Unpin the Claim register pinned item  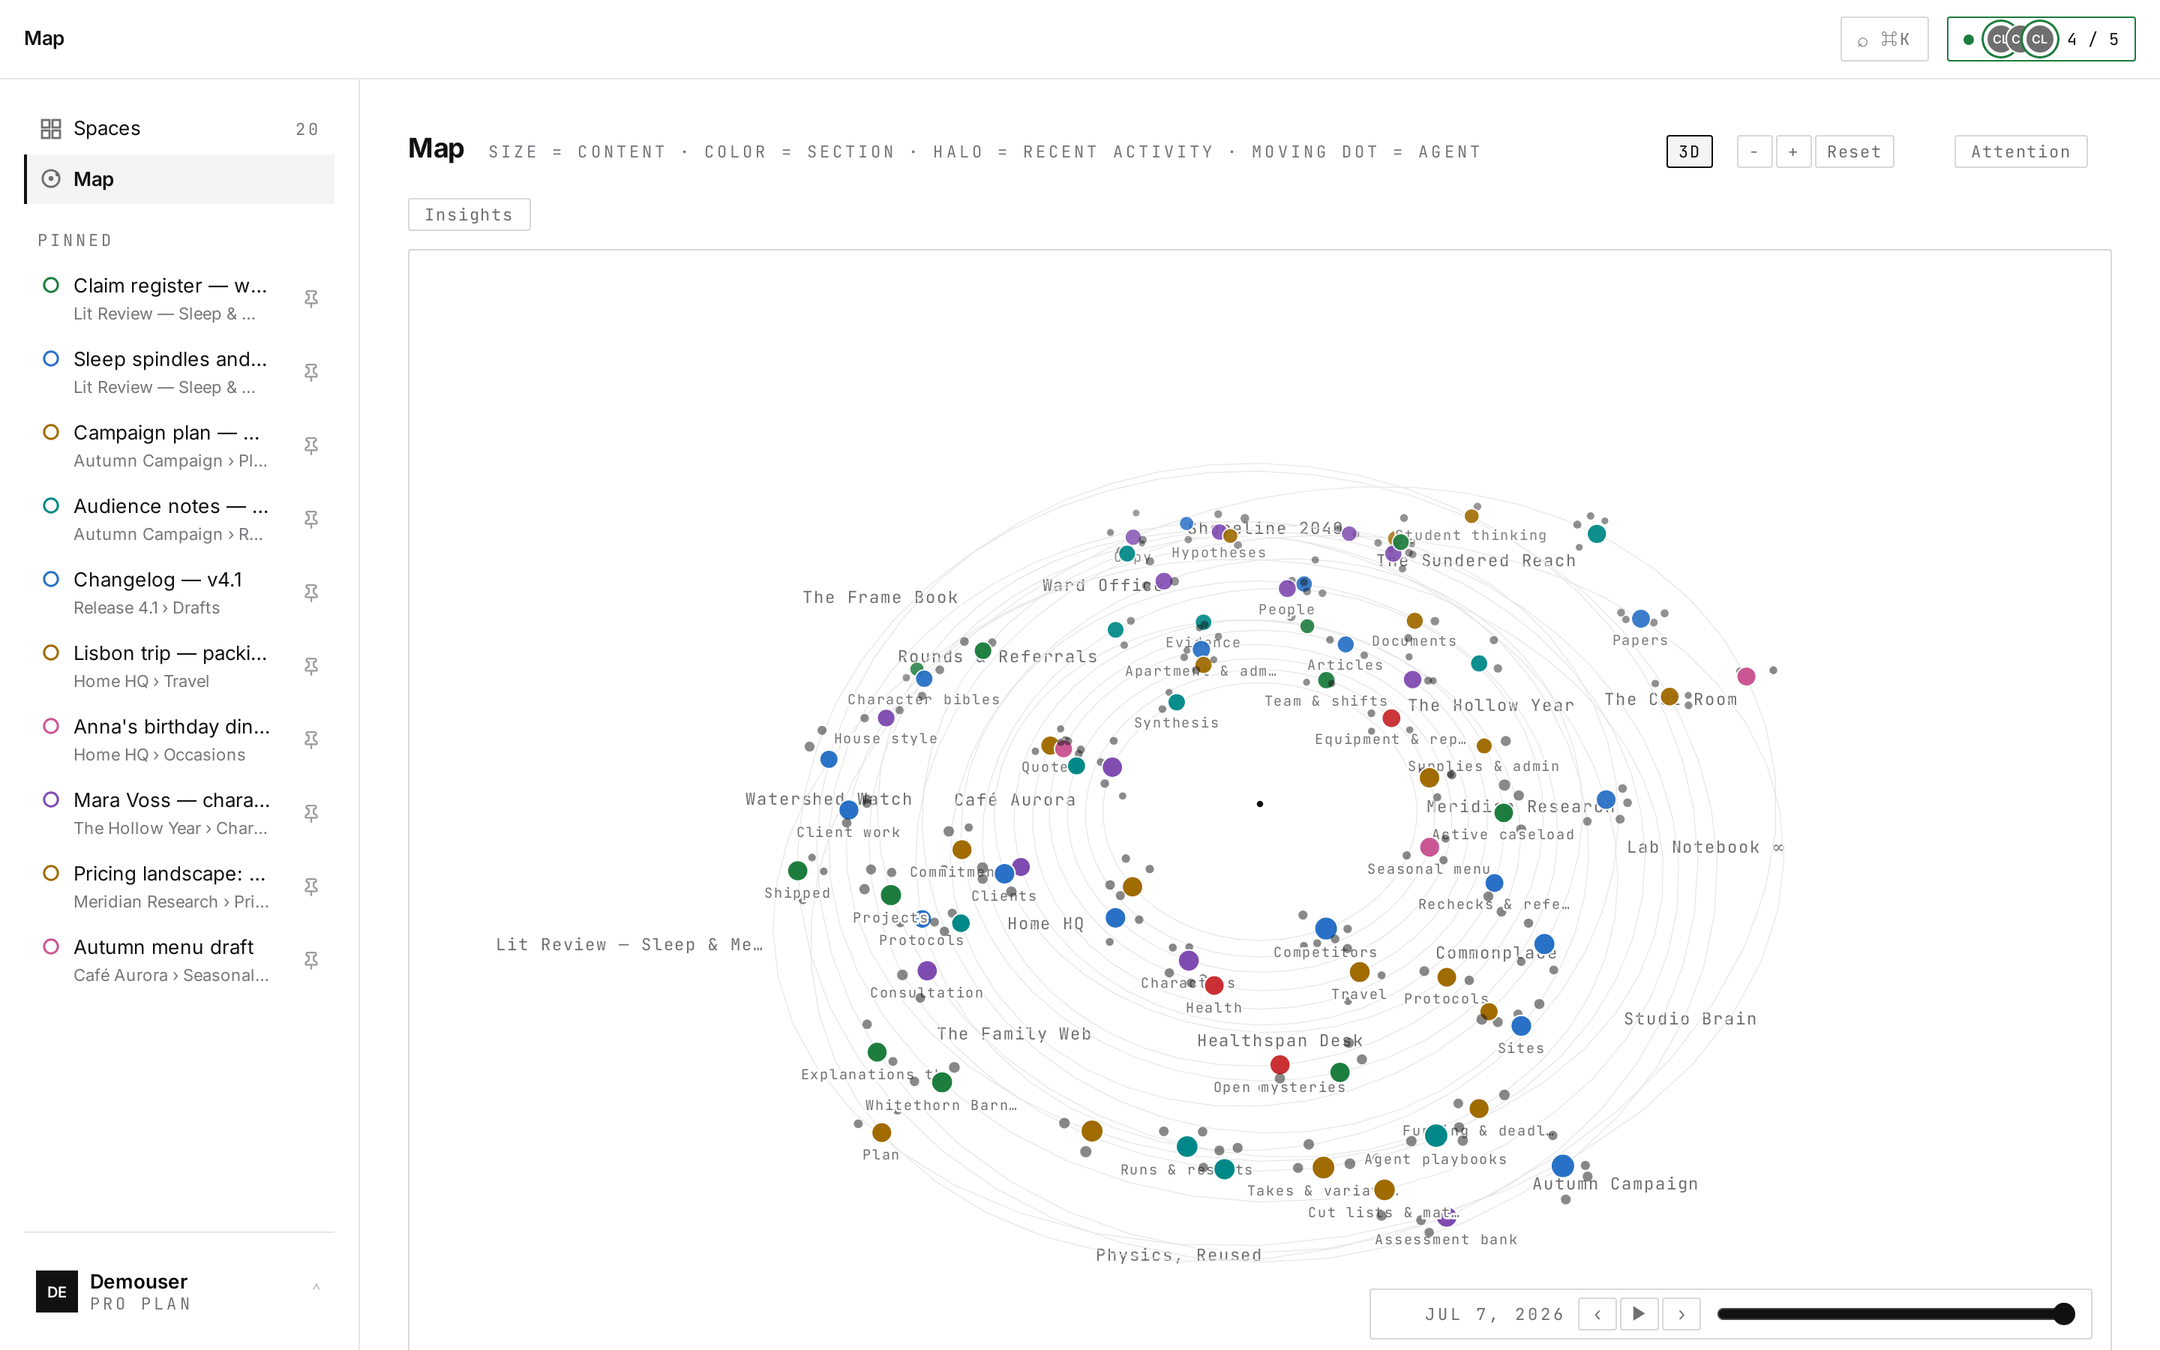point(310,299)
